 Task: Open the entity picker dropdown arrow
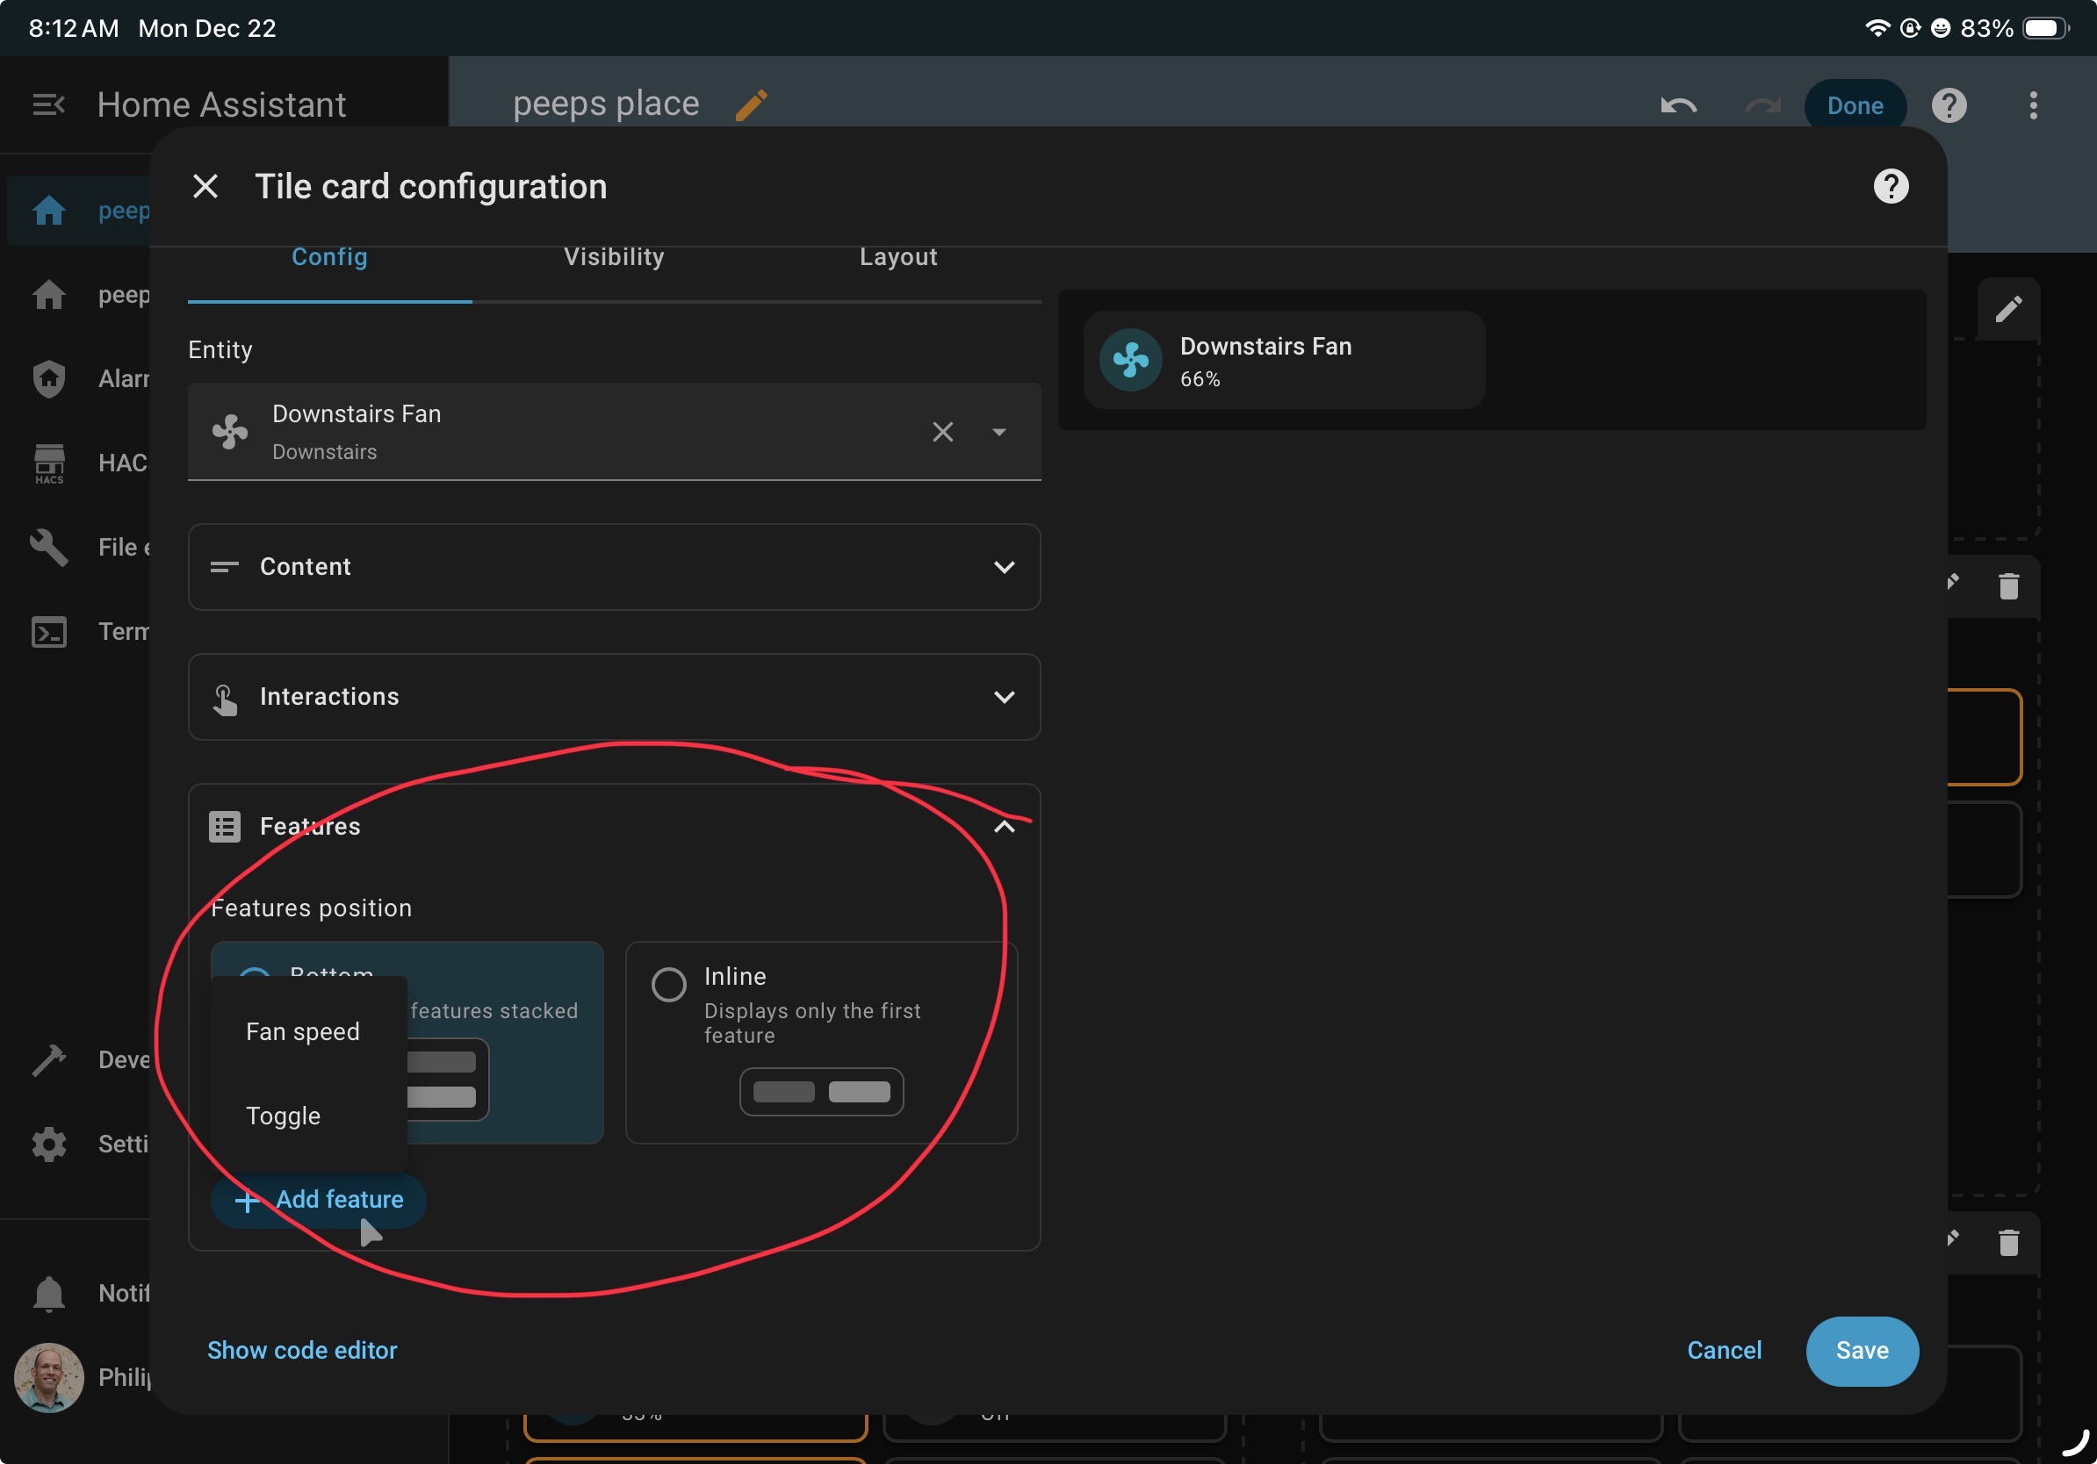(998, 432)
